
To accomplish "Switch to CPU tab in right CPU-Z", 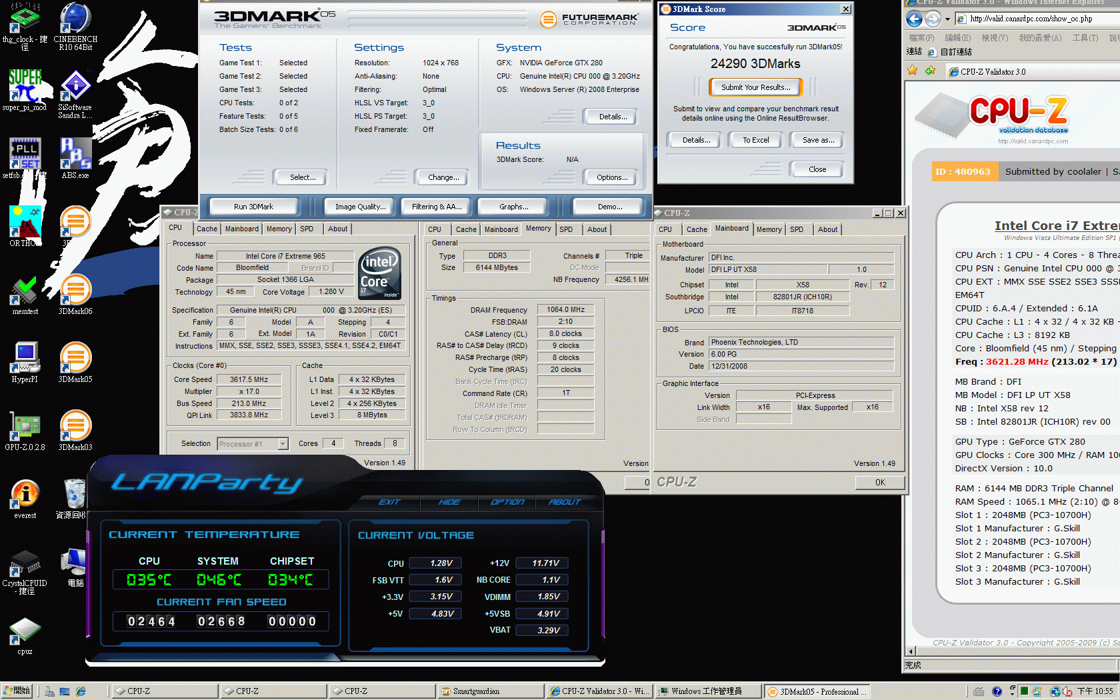I will tap(665, 229).
